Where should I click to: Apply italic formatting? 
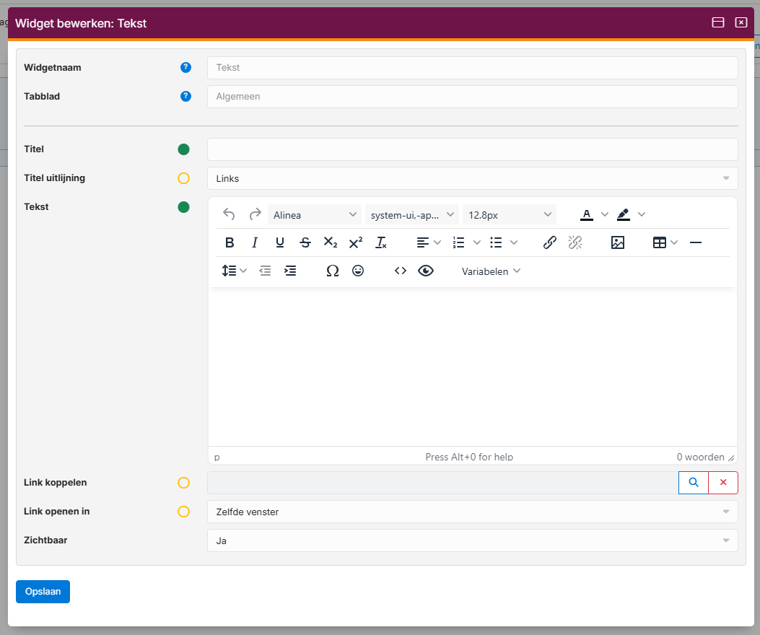255,242
